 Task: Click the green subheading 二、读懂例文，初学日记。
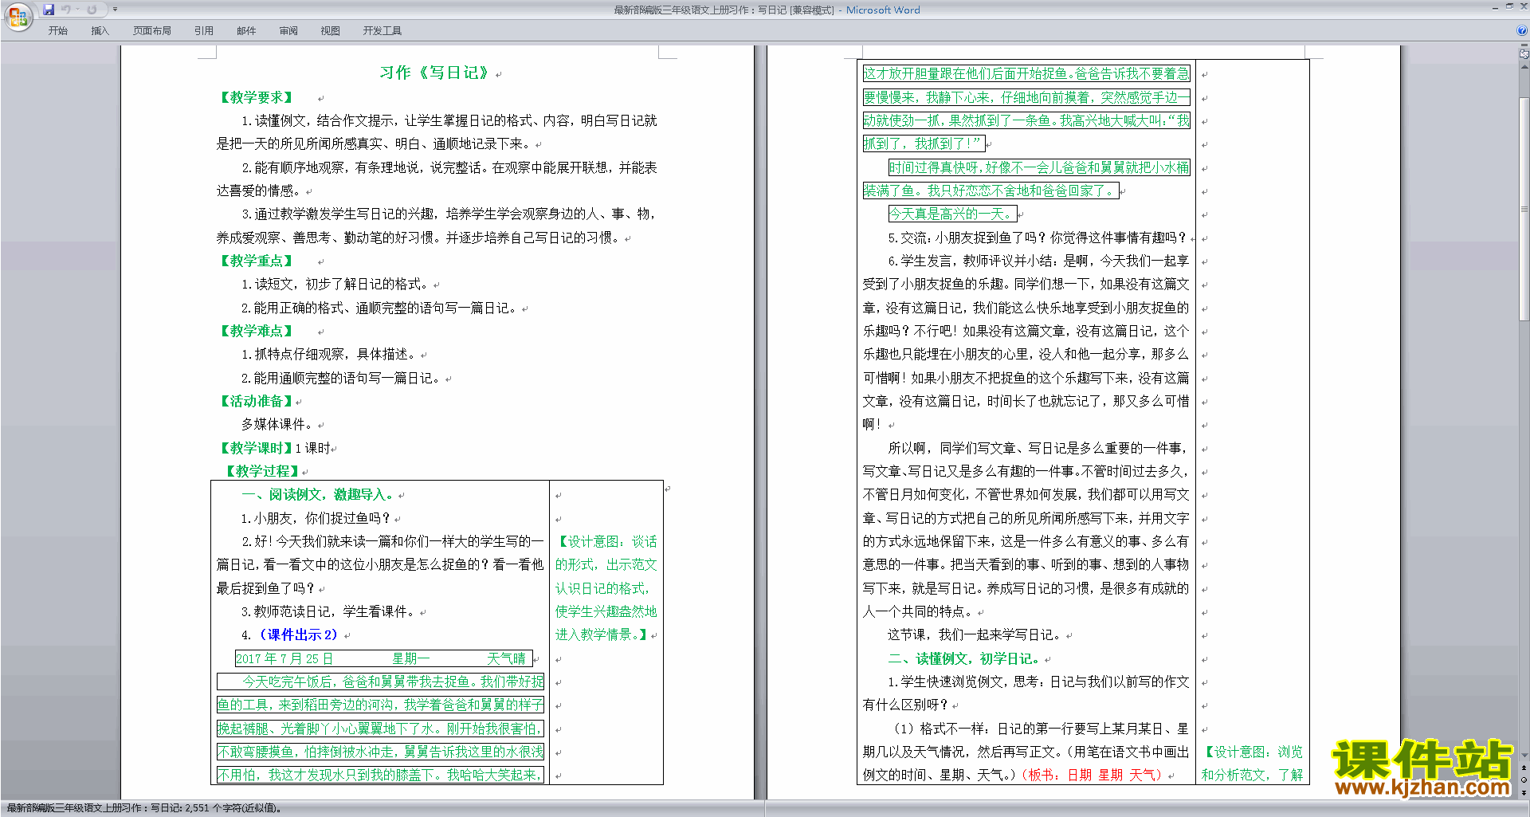pos(964,659)
